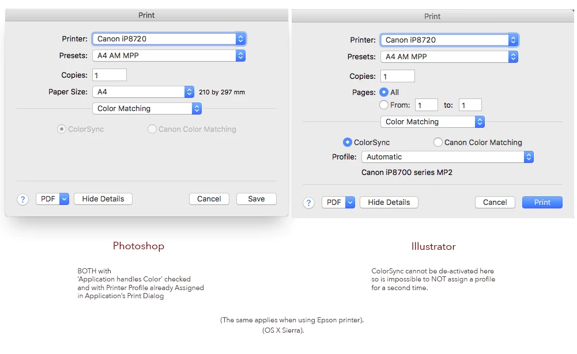Click the Photoshop caption heading
577x354 pixels.
click(x=138, y=246)
